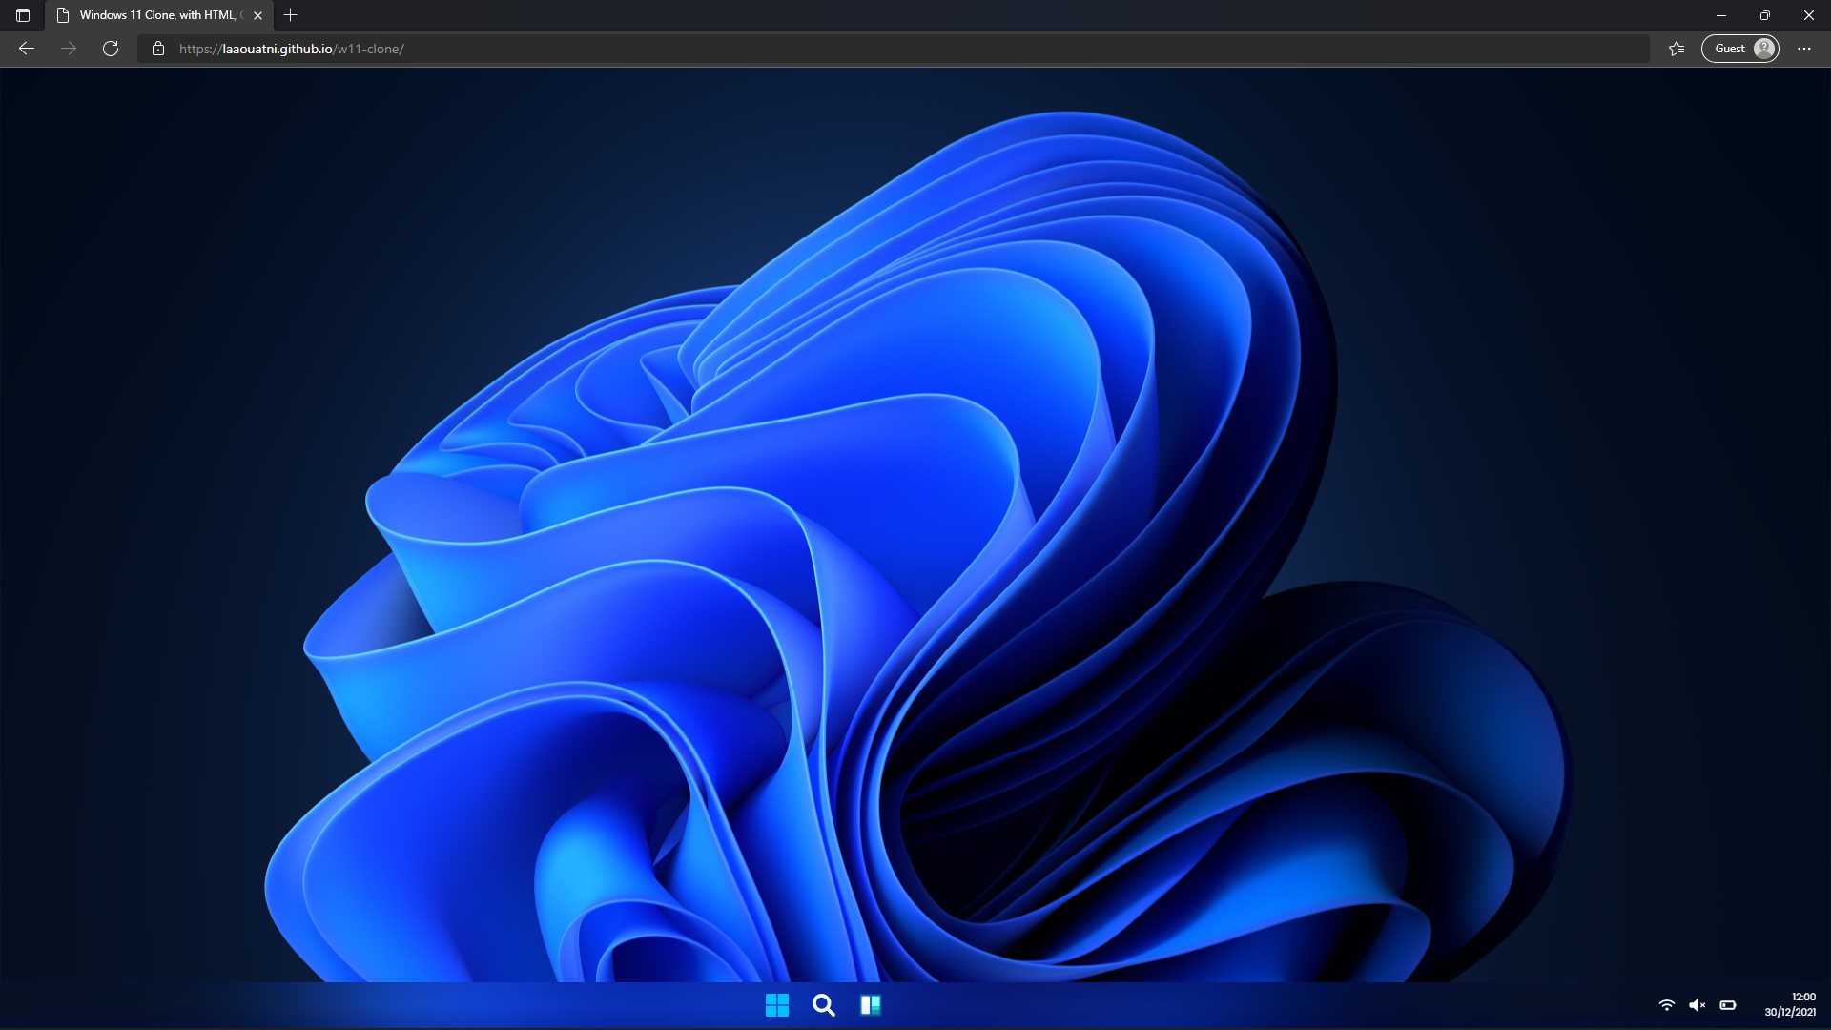View Wi-Fi status in the system tray

(x=1667, y=1004)
